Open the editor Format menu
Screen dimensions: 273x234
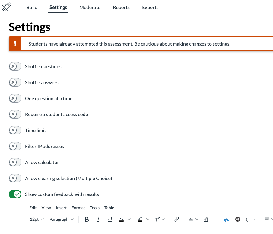click(x=78, y=208)
